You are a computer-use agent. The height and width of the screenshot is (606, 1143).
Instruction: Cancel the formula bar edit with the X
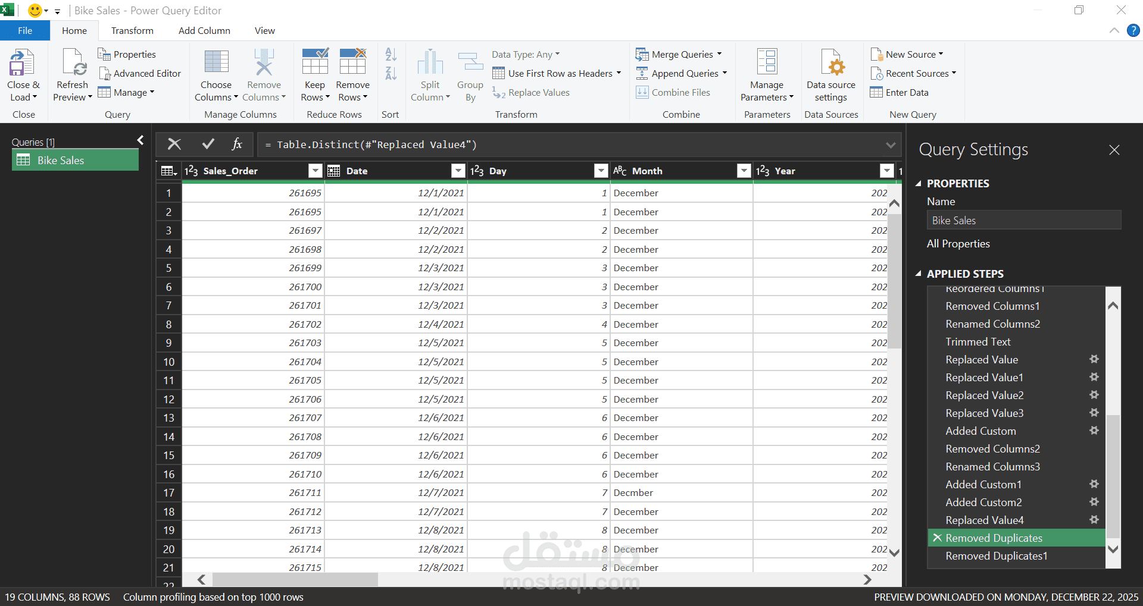(174, 144)
